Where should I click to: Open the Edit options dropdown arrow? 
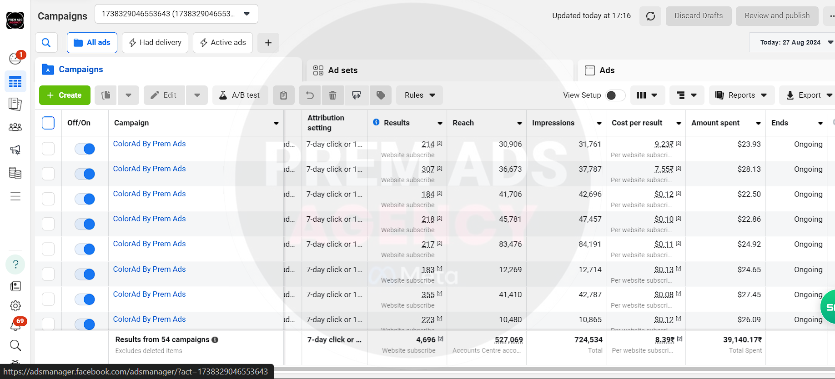pos(197,95)
